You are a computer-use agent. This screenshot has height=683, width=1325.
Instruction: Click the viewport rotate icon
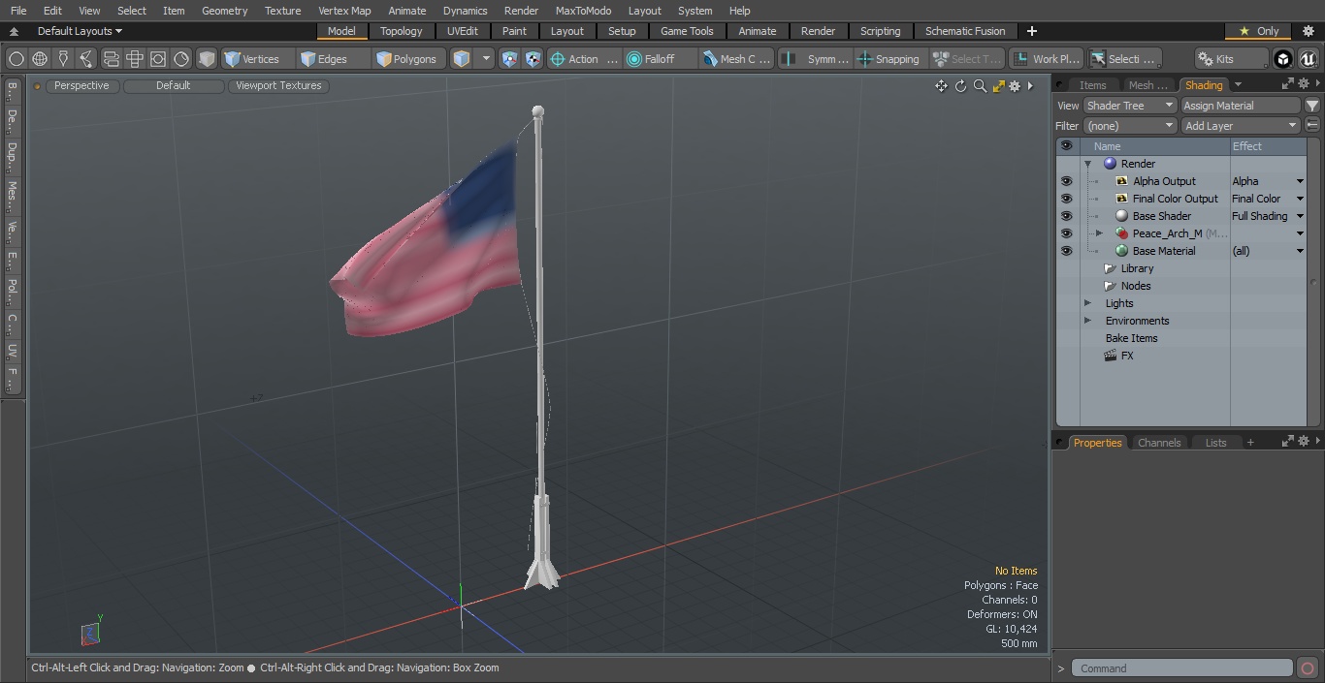pos(960,86)
